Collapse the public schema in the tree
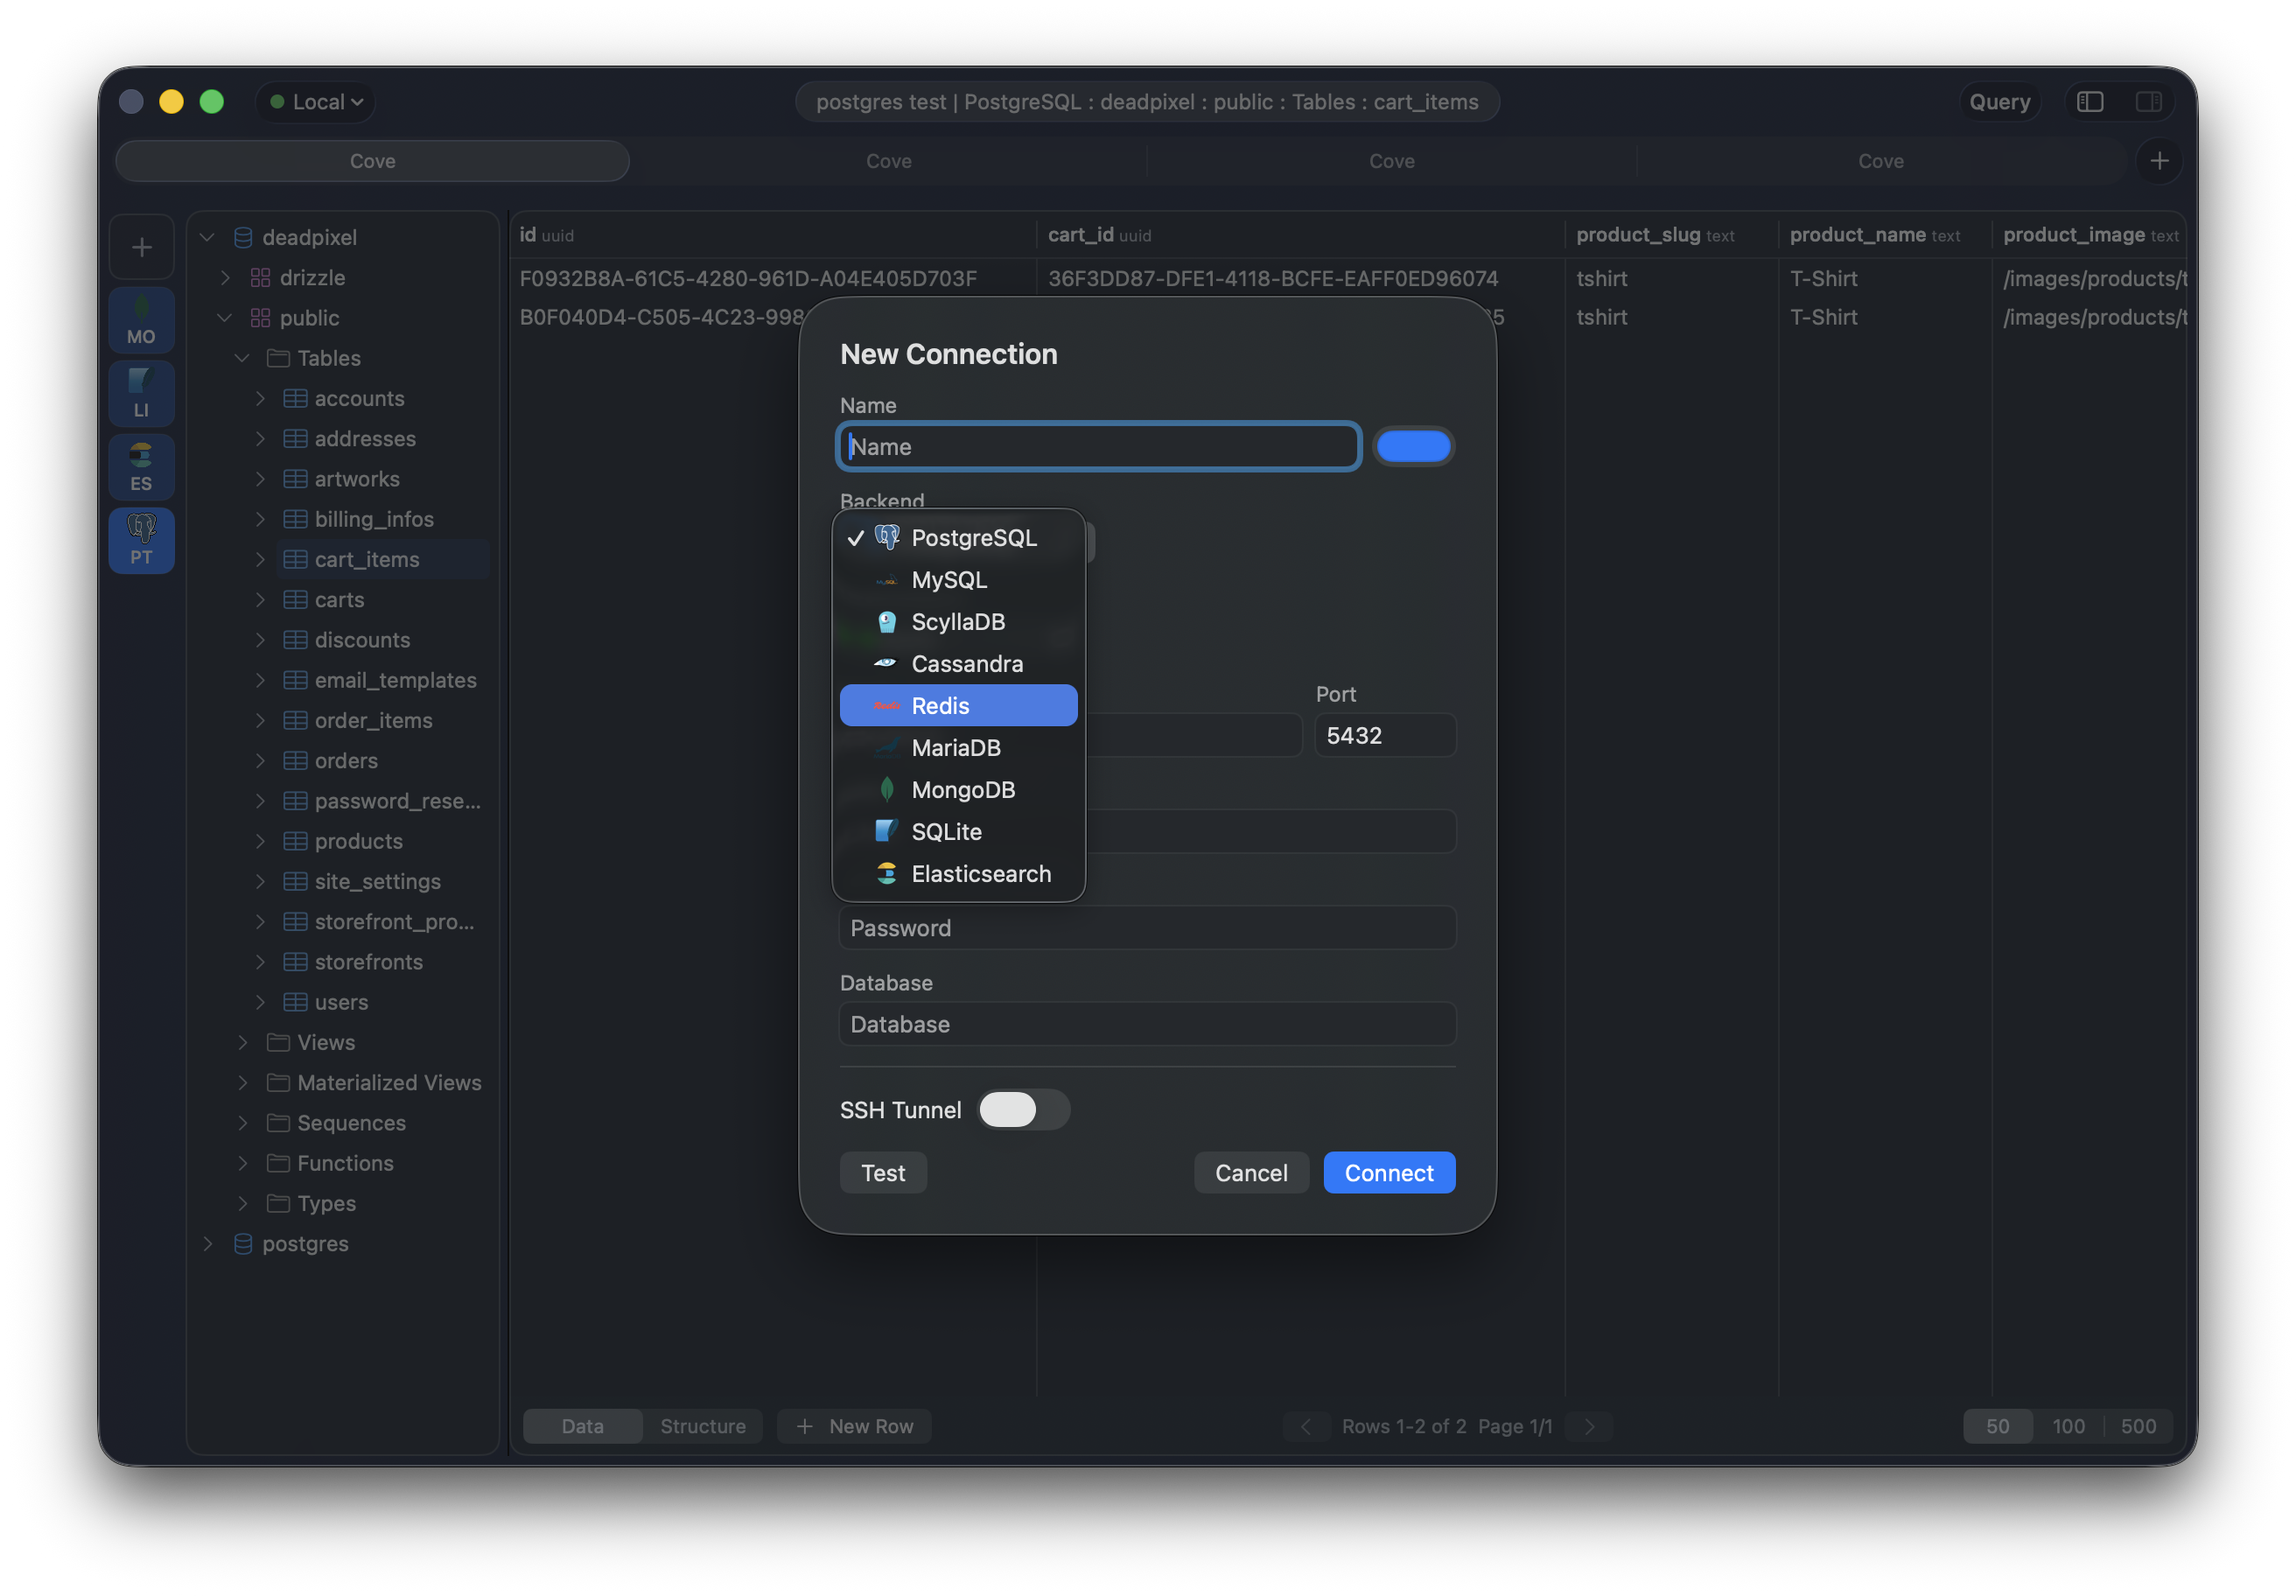Image resolution: width=2296 pixels, height=1596 pixels. click(x=224, y=318)
